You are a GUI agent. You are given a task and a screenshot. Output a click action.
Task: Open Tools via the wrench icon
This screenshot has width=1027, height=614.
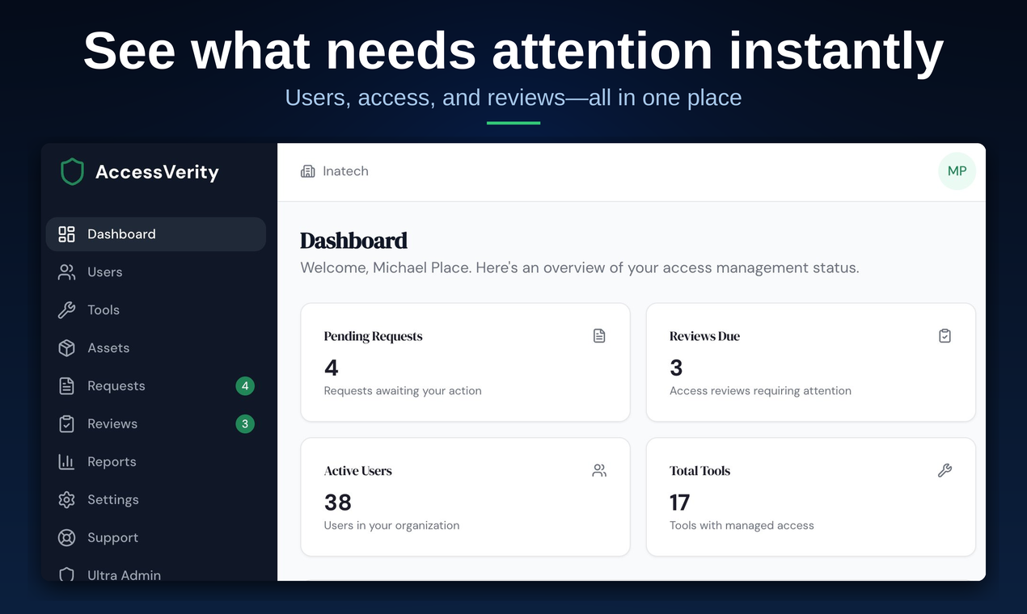point(66,309)
